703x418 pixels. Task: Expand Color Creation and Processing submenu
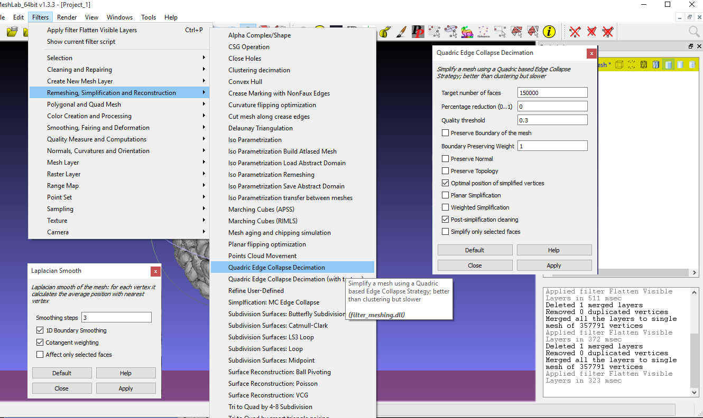point(119,116)
